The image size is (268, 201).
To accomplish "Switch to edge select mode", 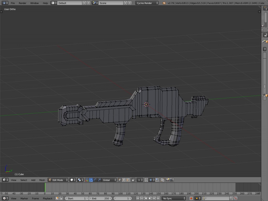I will pyautogui.click(x=123, y=180).
